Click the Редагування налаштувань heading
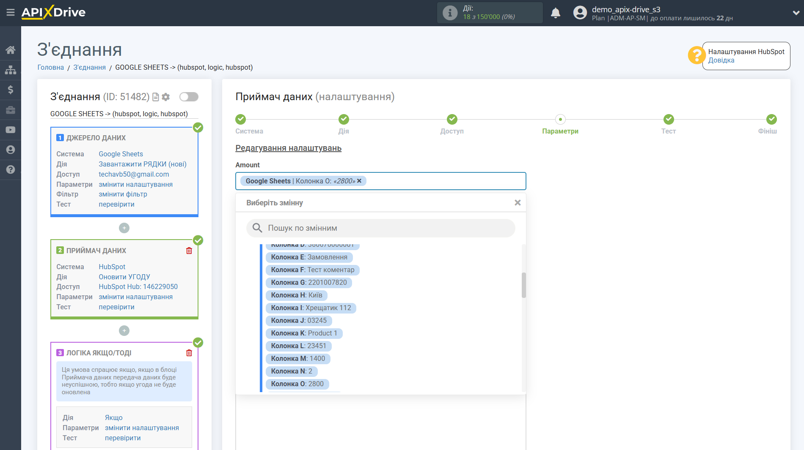The height and width of the screenshot is (450, 804). 288,148
